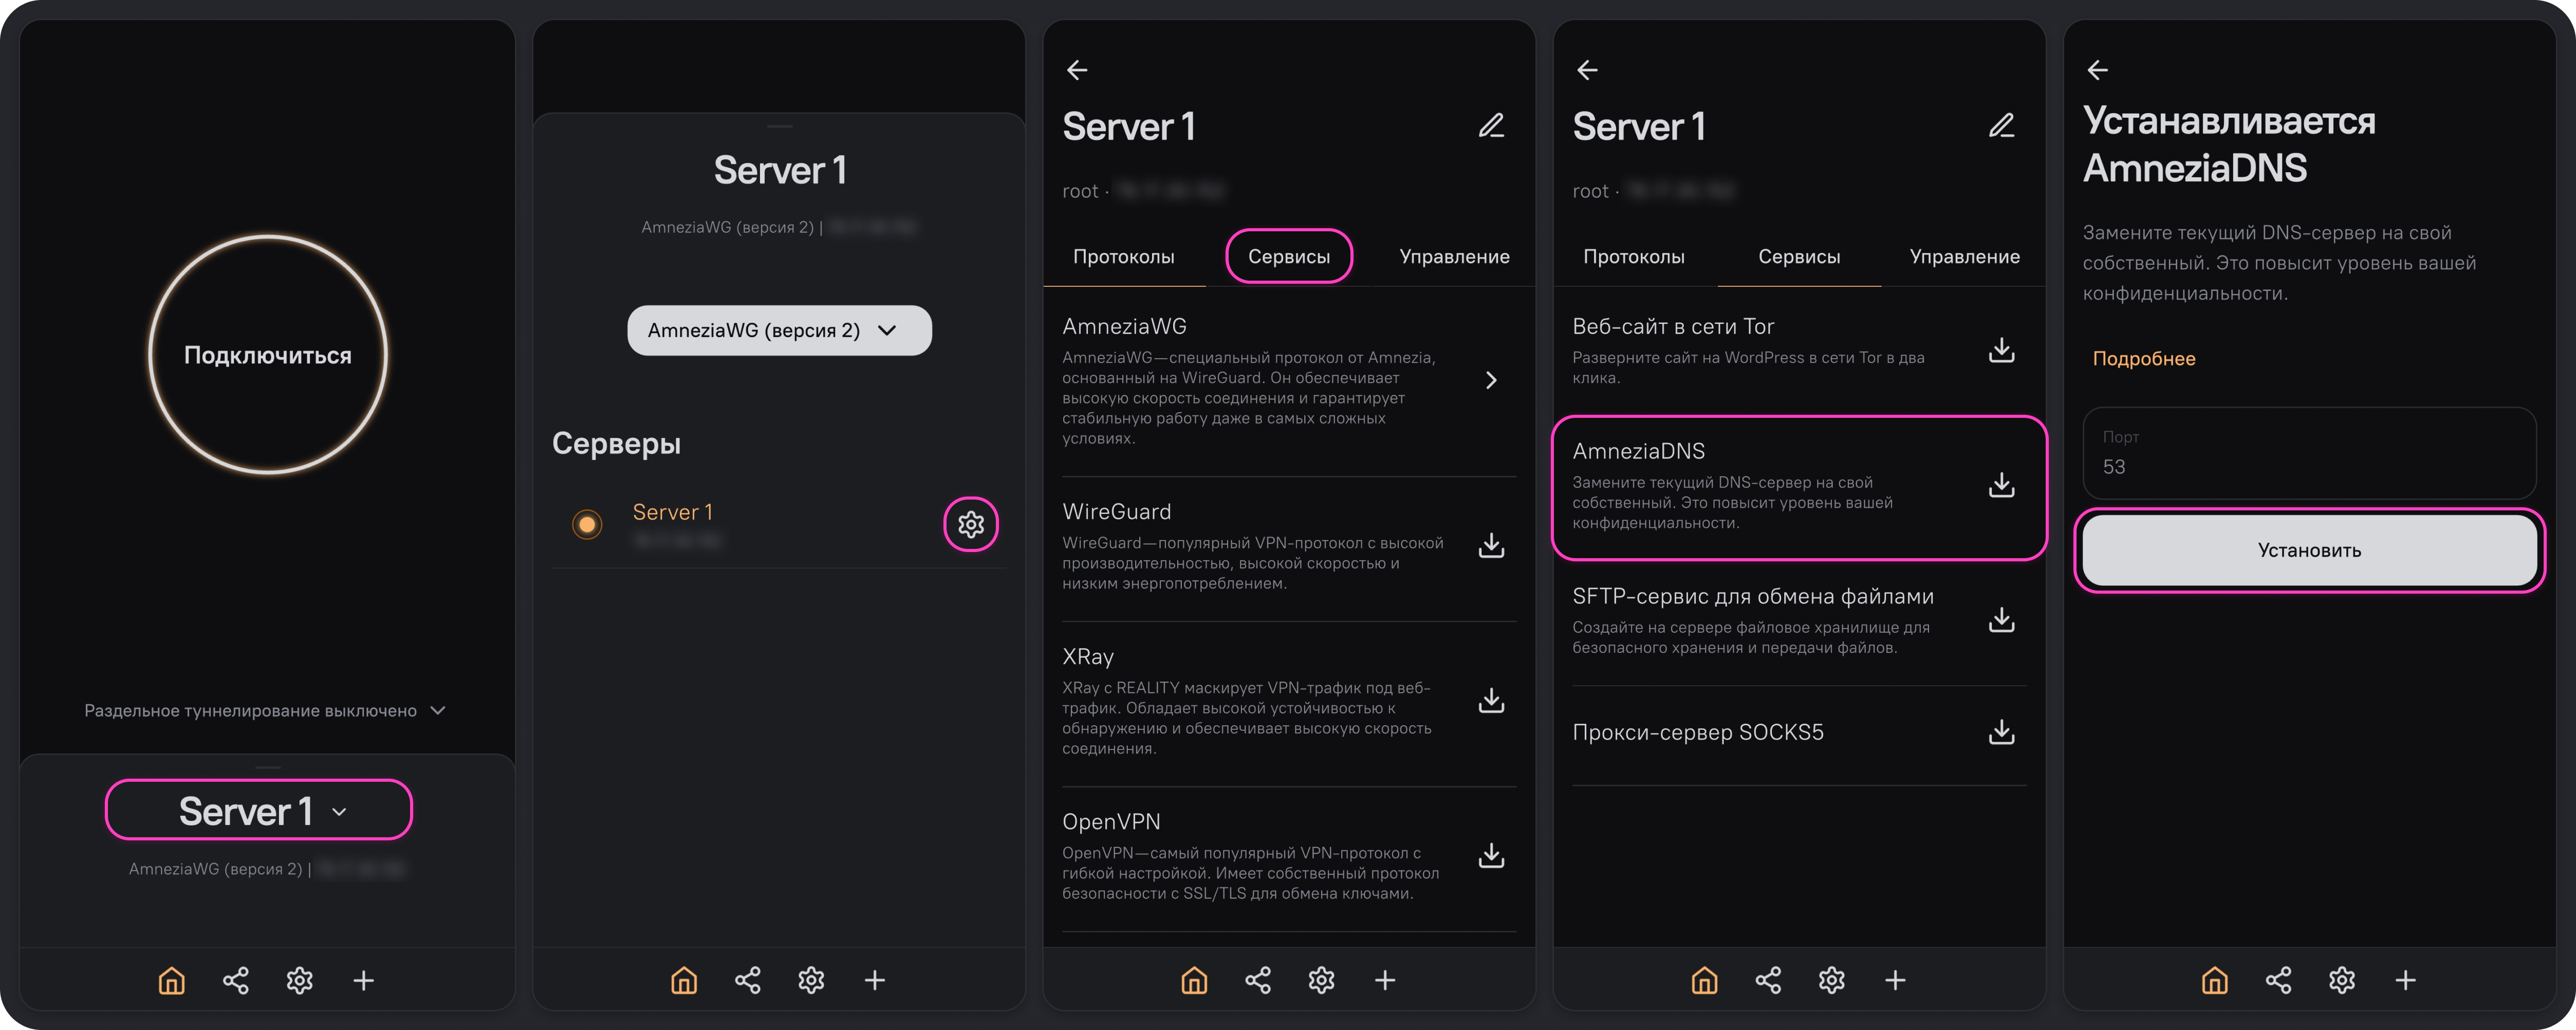Image resolution: width=2576 pixels, height=1030 pixels.
Task: Tap plus icon on AmneziaDNS install screen
Action: click(x=2405, y=980)
